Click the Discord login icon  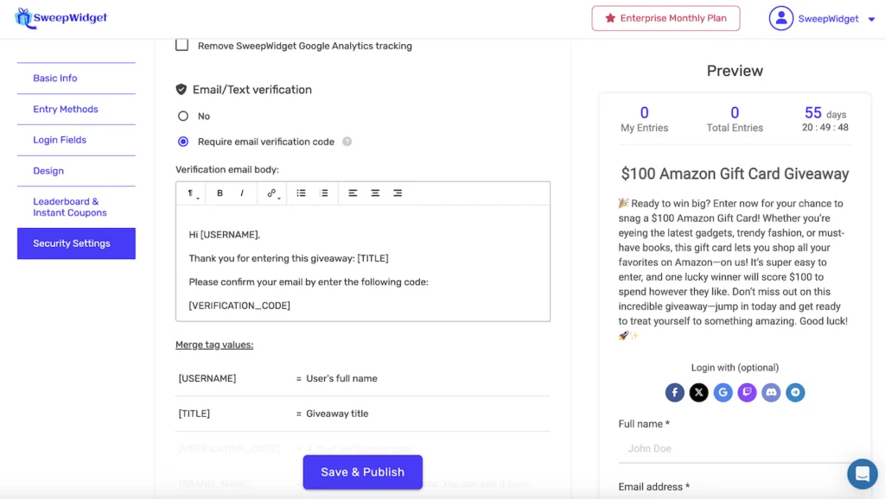click(x=772, y=393)
